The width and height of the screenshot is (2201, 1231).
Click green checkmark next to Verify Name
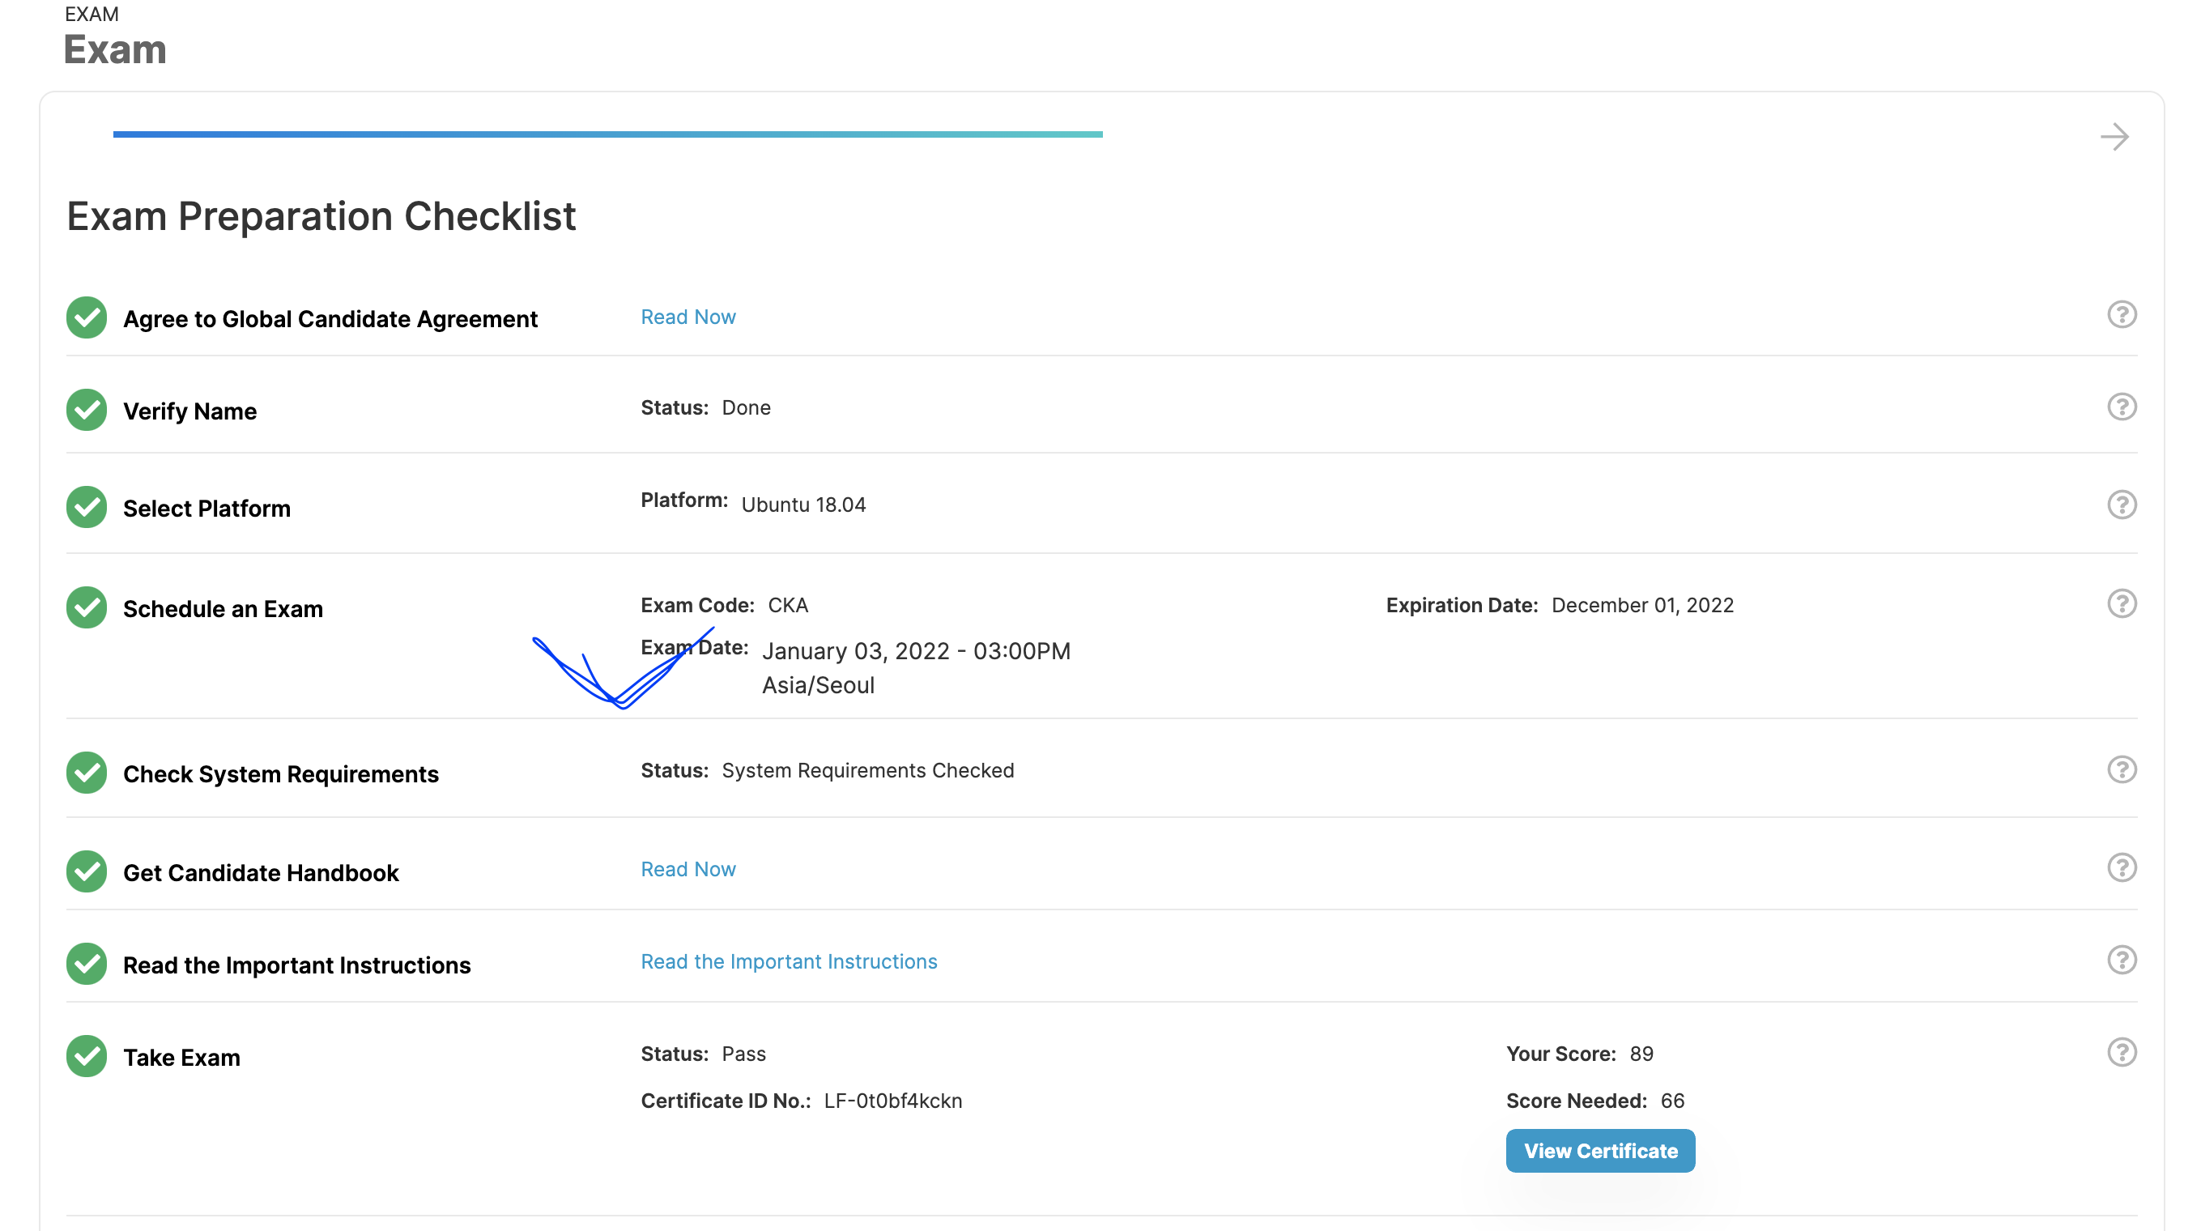tap(87, 410)
